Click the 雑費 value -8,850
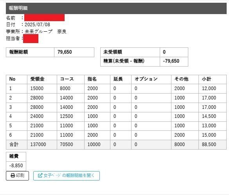 tap(16, 166)
